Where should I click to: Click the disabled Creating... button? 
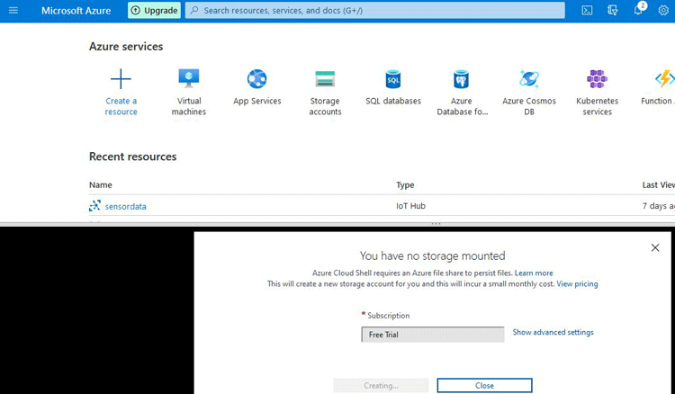pyautogui.click(x=381, y=385)
